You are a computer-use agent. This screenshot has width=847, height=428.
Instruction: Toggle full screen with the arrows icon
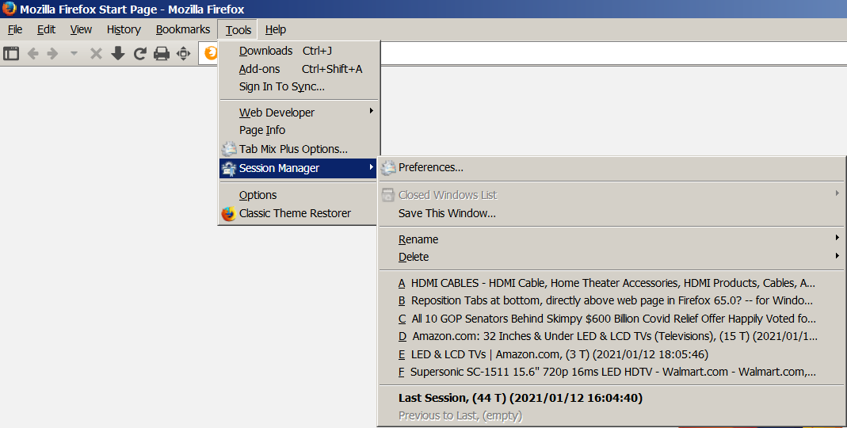[x=184, y=53]
